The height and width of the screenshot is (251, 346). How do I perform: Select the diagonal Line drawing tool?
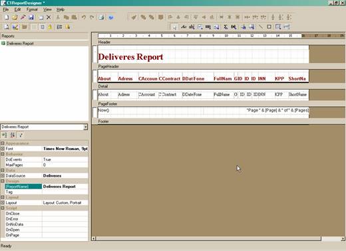261,27
